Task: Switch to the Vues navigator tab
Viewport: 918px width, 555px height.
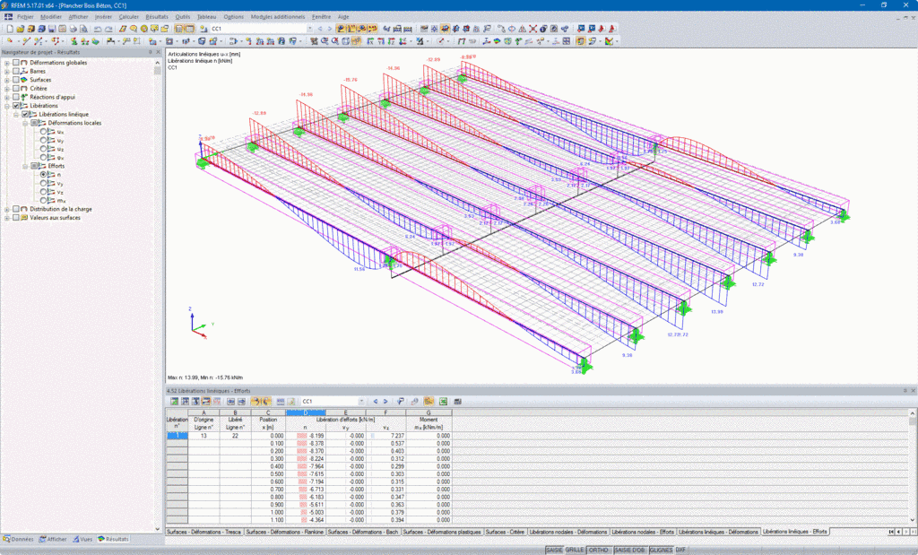Action: pos(82,539)
